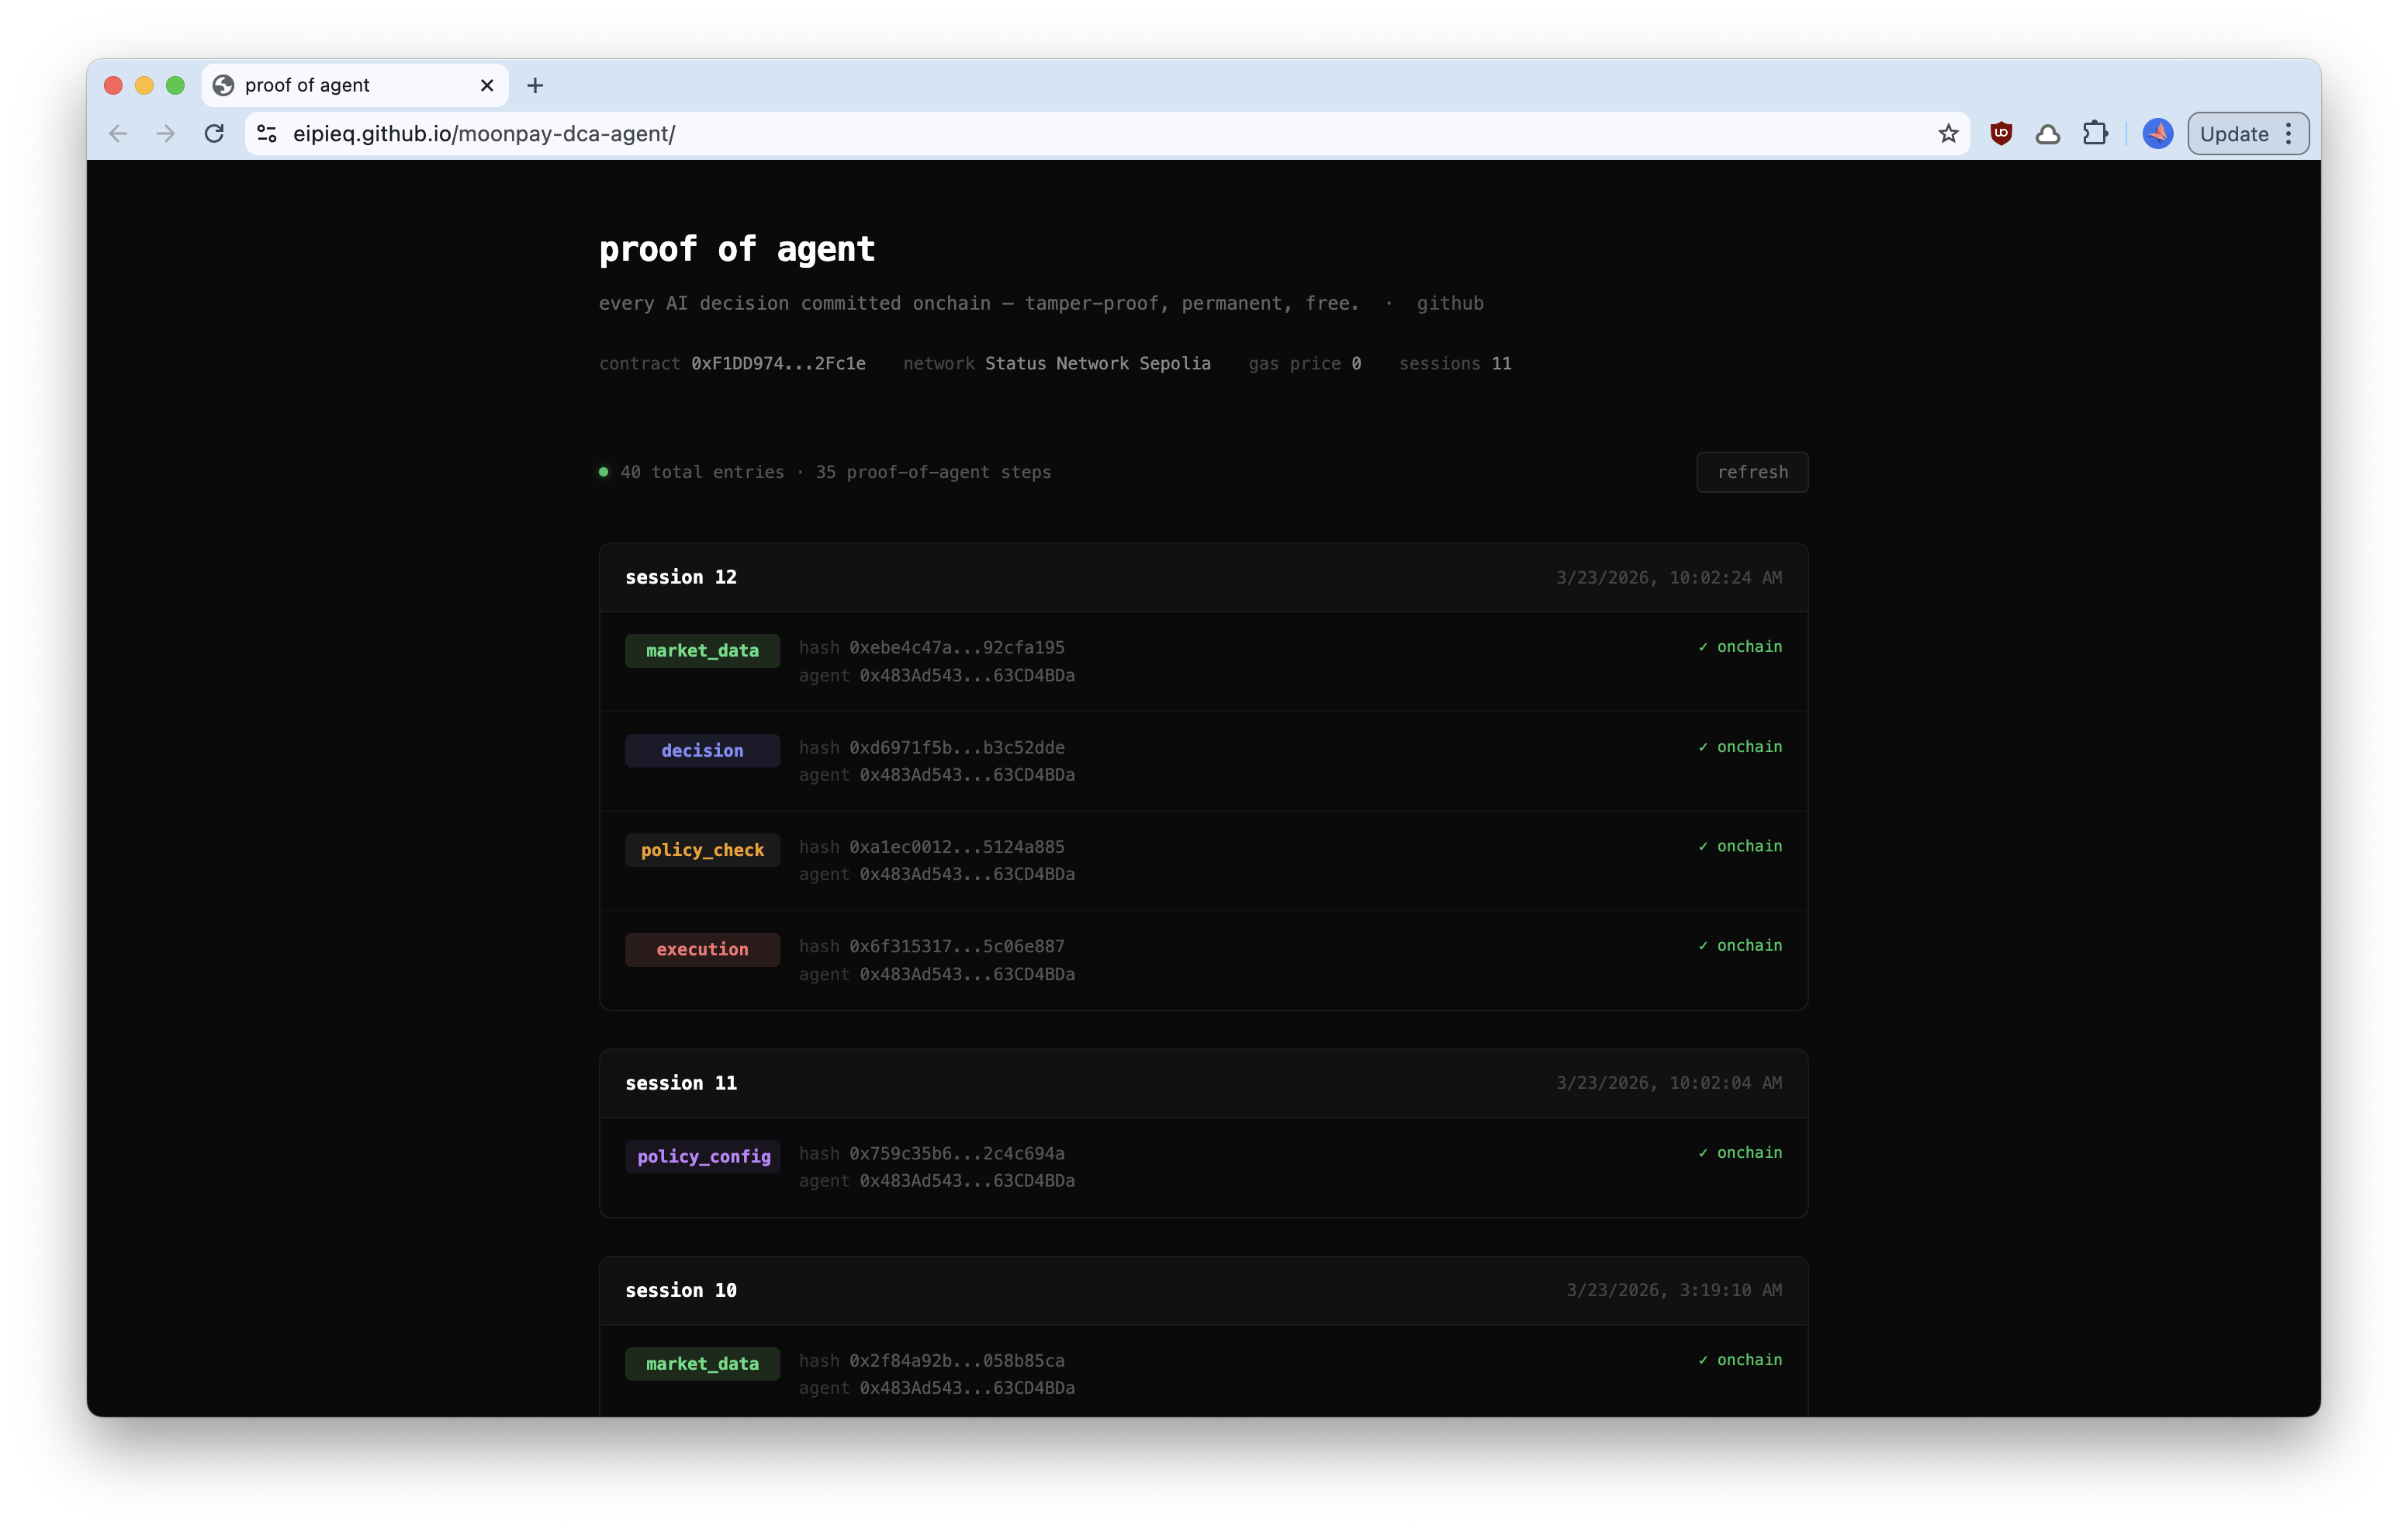Click hash 0xa1ec0012...5124a885
The width and height of the screenshot is (2408, 1532).
(x=957, y=847)
